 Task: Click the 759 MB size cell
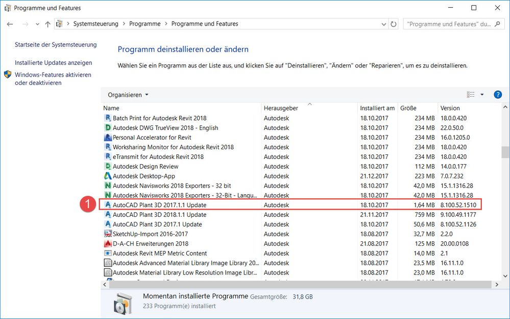click(424, 215)
